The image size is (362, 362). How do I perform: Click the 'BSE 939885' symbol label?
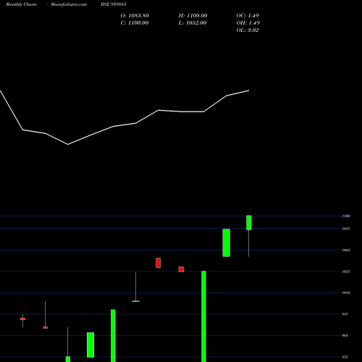tap(114, 4)
